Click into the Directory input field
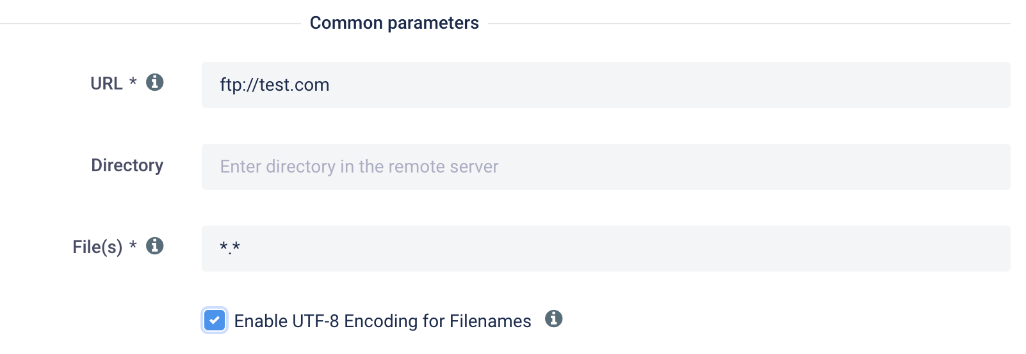Viewport: 1026px width, 354px height. (x=606, y=167)
